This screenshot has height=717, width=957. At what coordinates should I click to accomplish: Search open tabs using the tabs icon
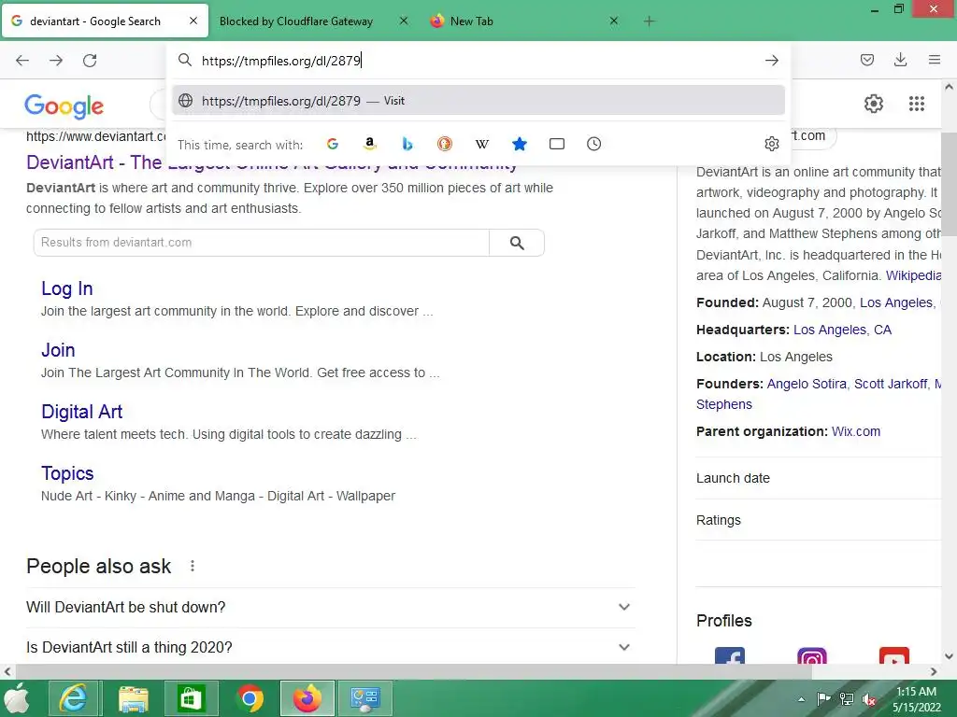[x=557, y=144]
